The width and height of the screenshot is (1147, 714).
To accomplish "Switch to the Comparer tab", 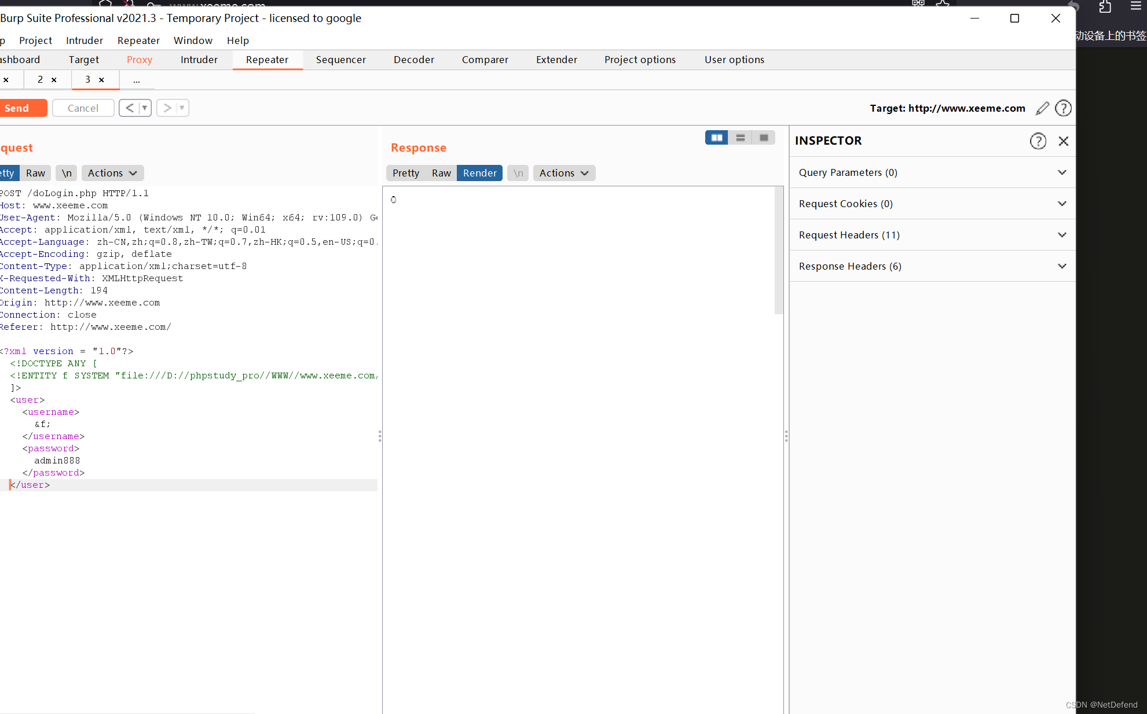I will 485,60.
